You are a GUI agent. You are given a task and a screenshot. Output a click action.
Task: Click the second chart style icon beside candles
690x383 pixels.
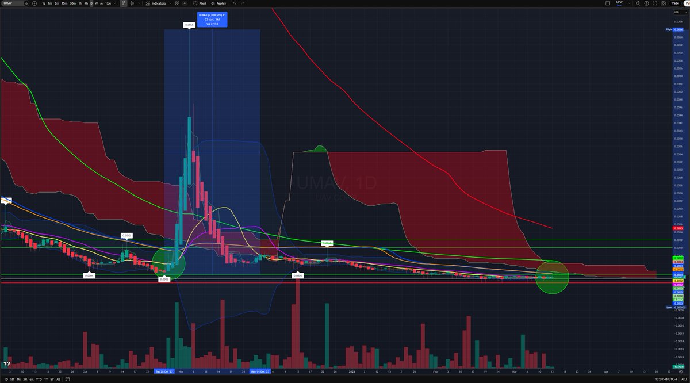tap(132, 3)
